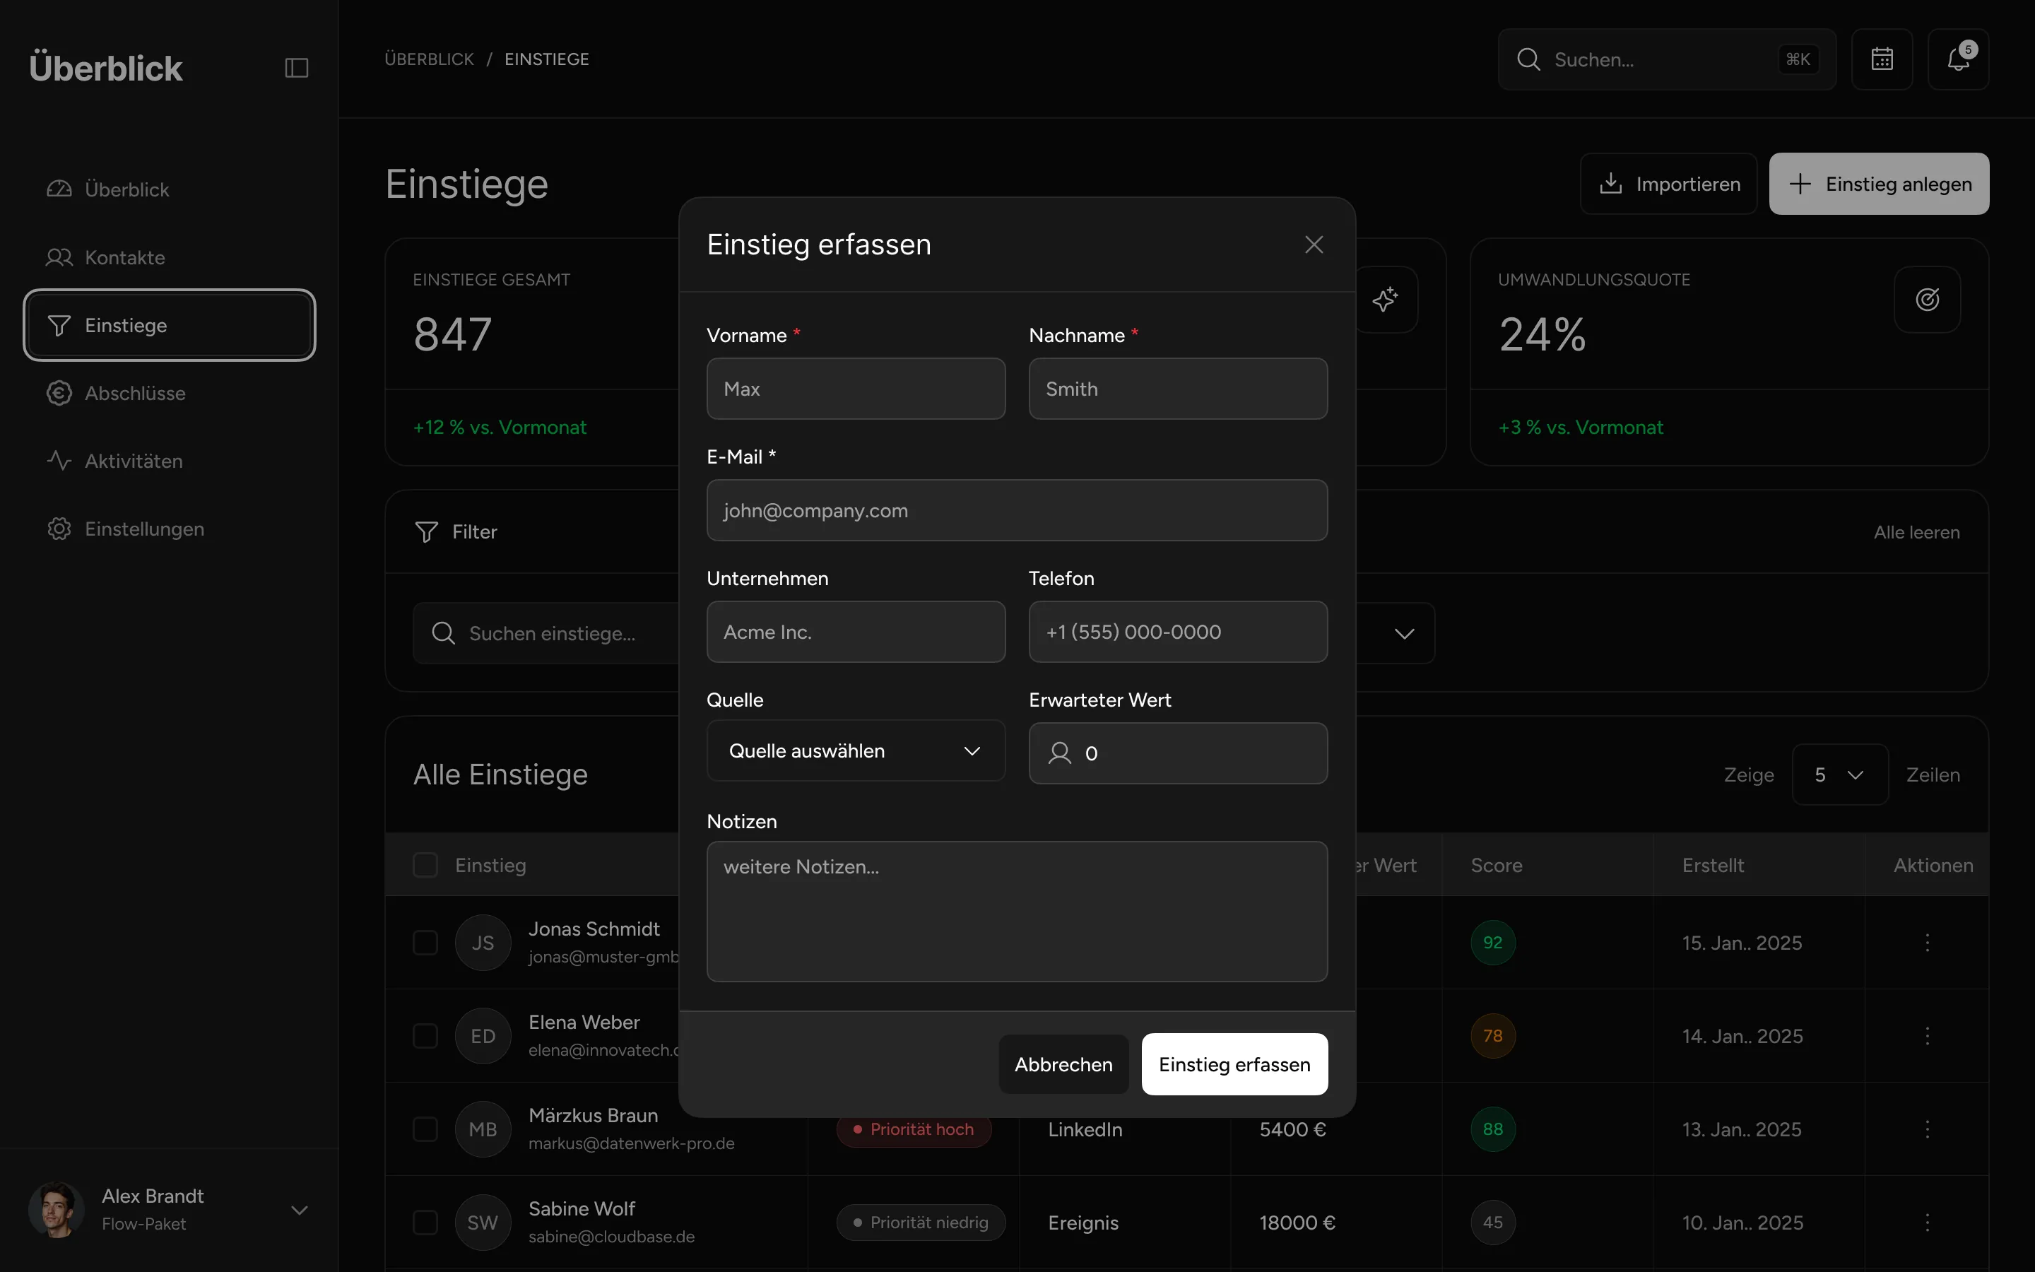Open actions menu for 15. Jan.. 2025 row
2035x1272 pixels.
pos(1928,942)
